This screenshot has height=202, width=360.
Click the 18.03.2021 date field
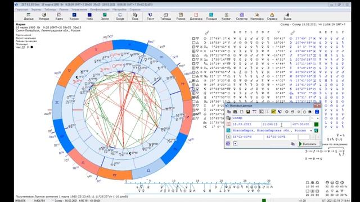point(246,125)
